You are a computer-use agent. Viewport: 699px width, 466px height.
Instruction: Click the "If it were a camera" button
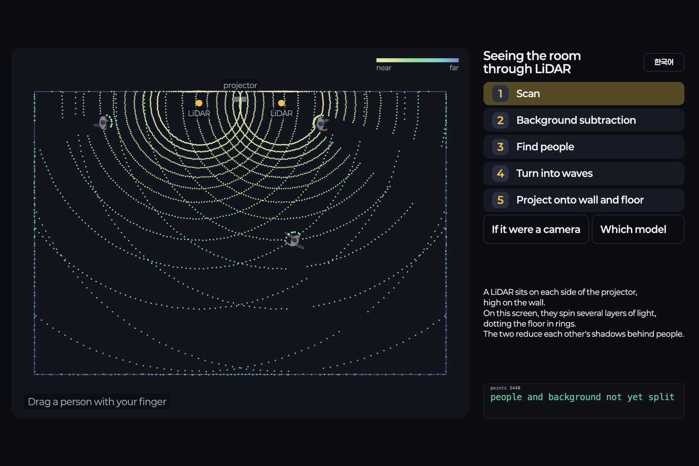536,229
